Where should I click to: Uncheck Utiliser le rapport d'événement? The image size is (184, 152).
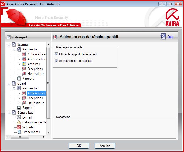click(56, 54)
